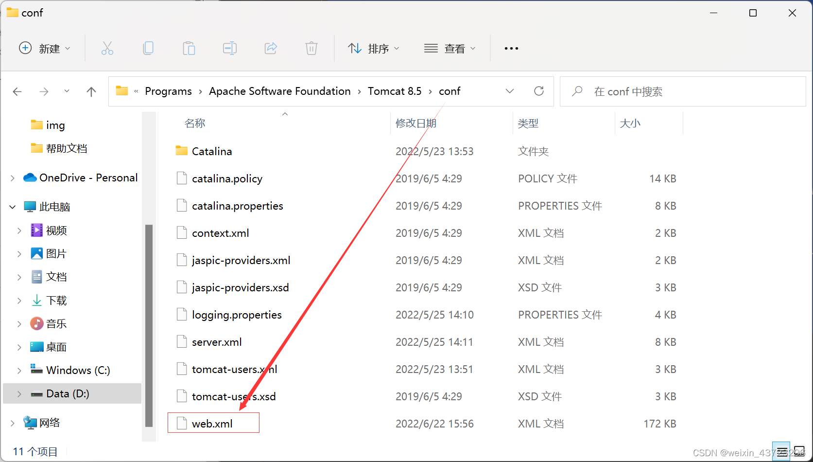
Task: Open the 排序 sorting dropdown
Action: [x=374, y=48]
